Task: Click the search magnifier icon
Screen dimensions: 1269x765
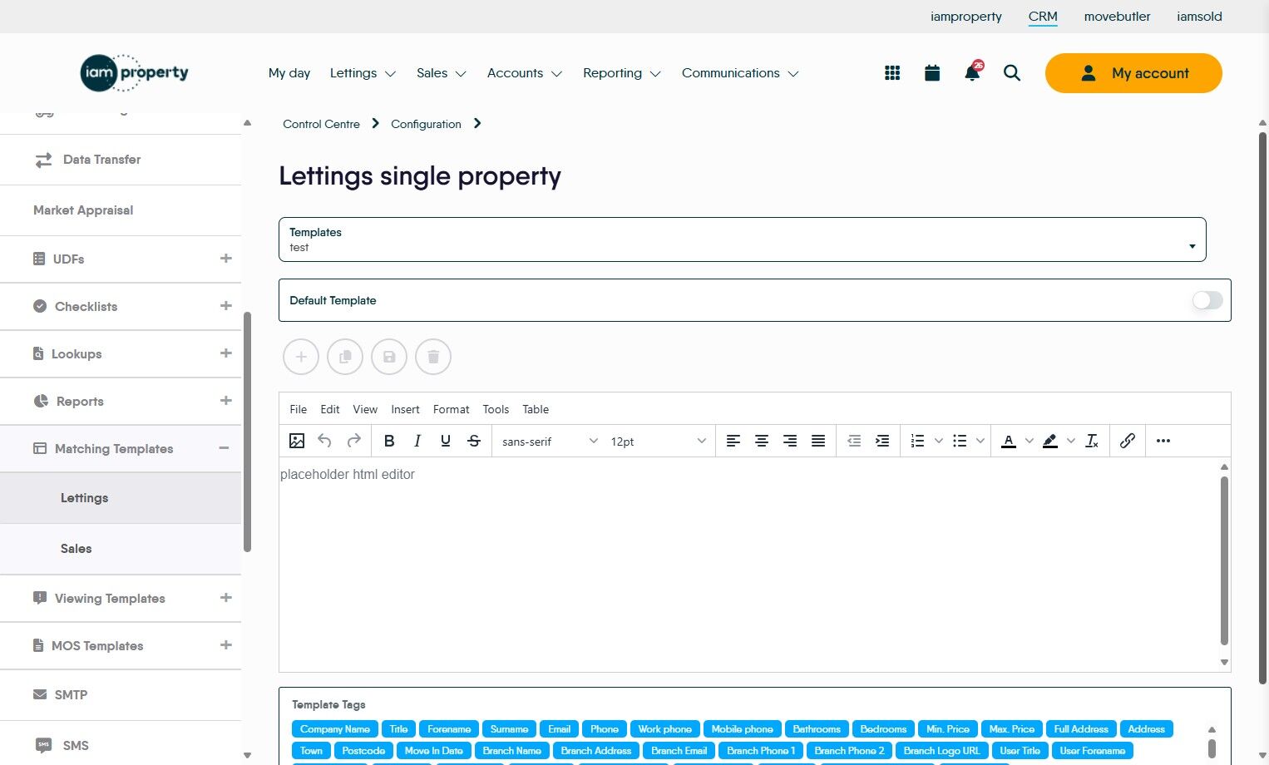Action: click(1012, 73)
